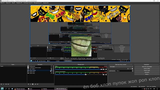160x90 pixels.
Task: Lock the Захват экрана source
Action: coord(53,70)
